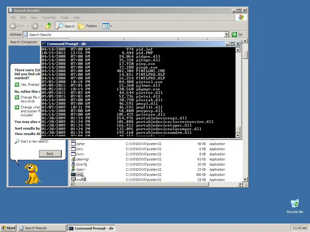Select the cmd file icon
The height and width of the screenshot is (232, 310).
(73, 174)
